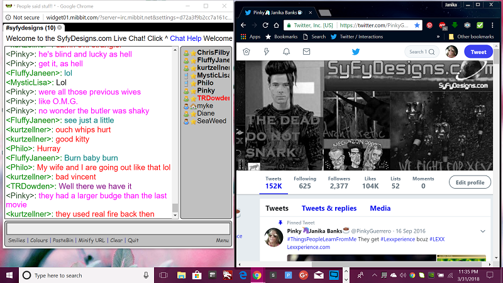Image resolution: width=503 pixels, height=283 pixels.
Task: Select user ChrisFilby in nick list
Action: click(207, 52)
